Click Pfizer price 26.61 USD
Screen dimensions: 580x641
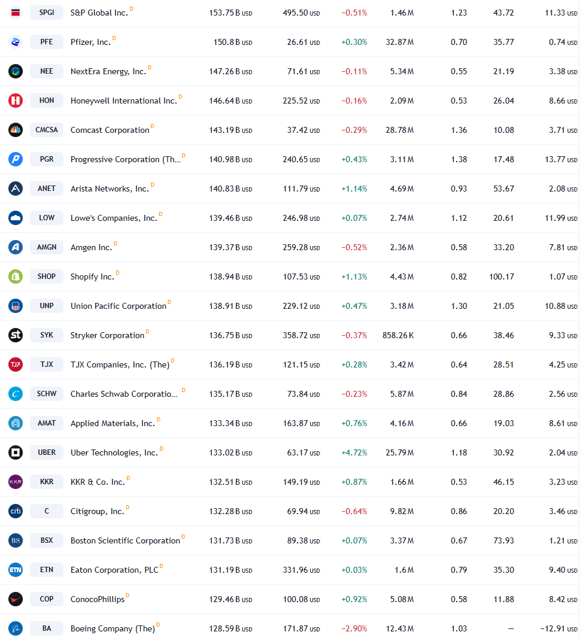(x=303, y=42)
